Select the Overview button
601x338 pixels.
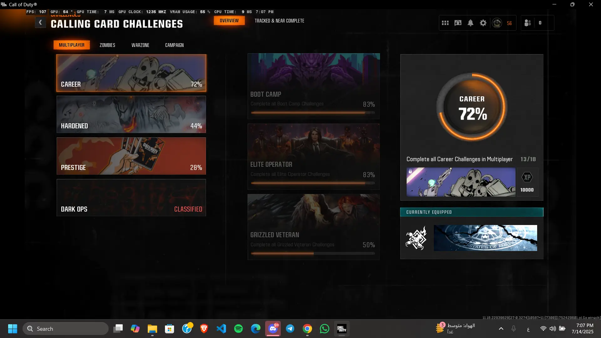pos(229,21)
